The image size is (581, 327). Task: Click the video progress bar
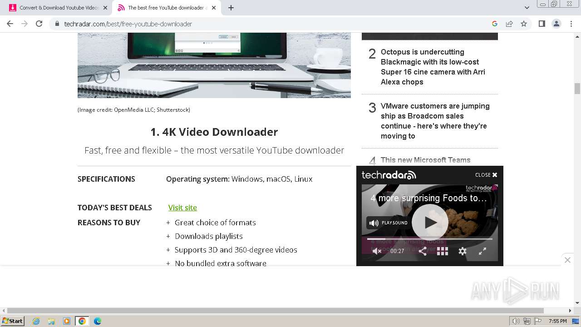point(429,239)
